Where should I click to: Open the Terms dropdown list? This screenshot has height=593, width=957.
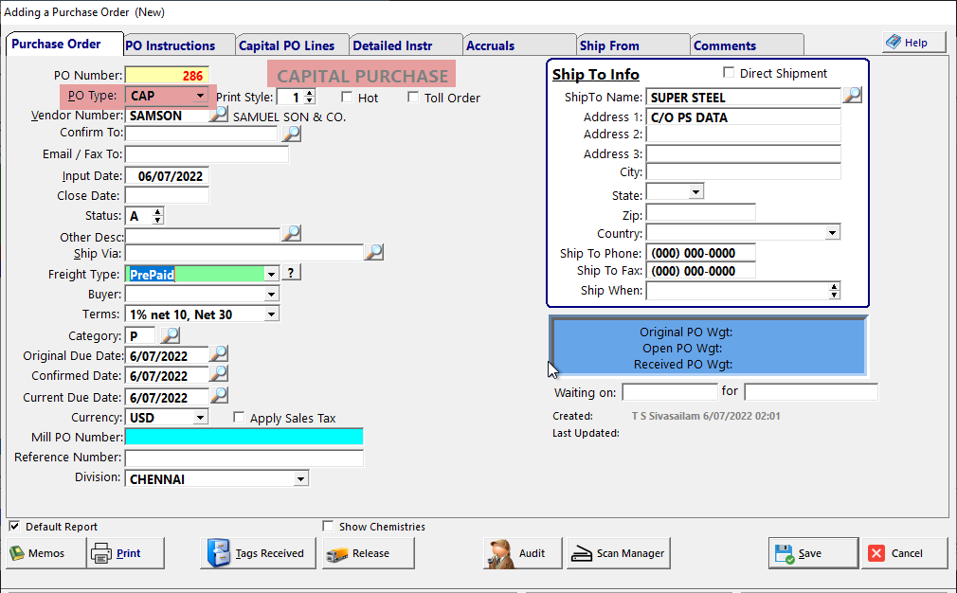click(272, 314)
